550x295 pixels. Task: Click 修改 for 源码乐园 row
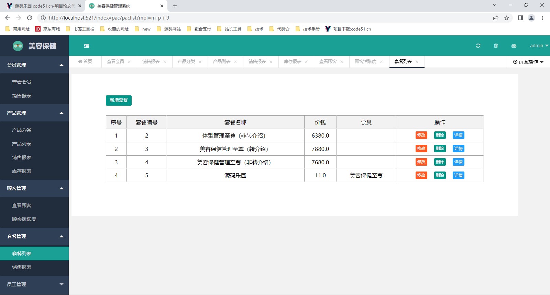coord(421,175)
